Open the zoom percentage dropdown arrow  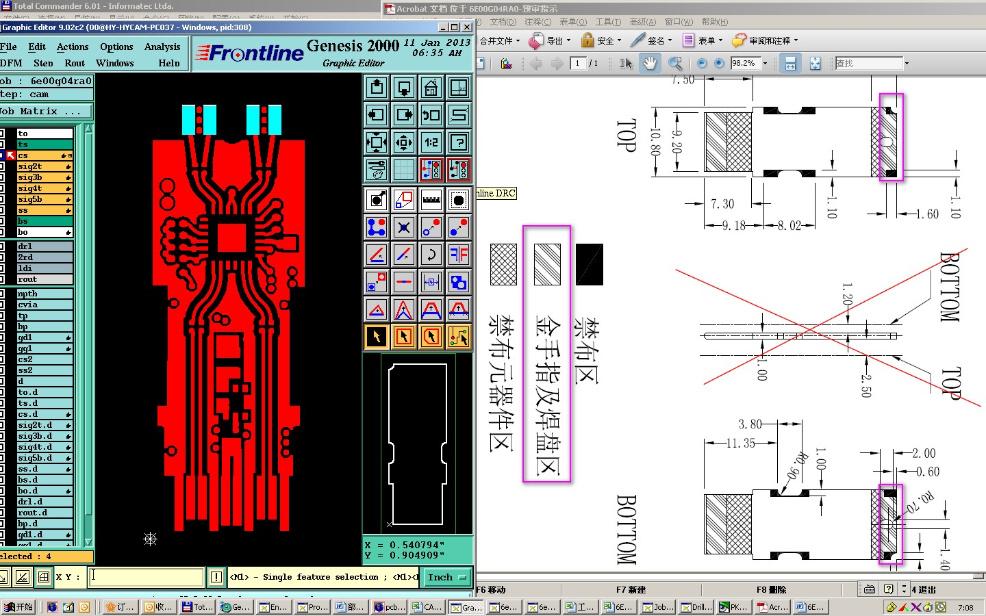tap(766, 64)
